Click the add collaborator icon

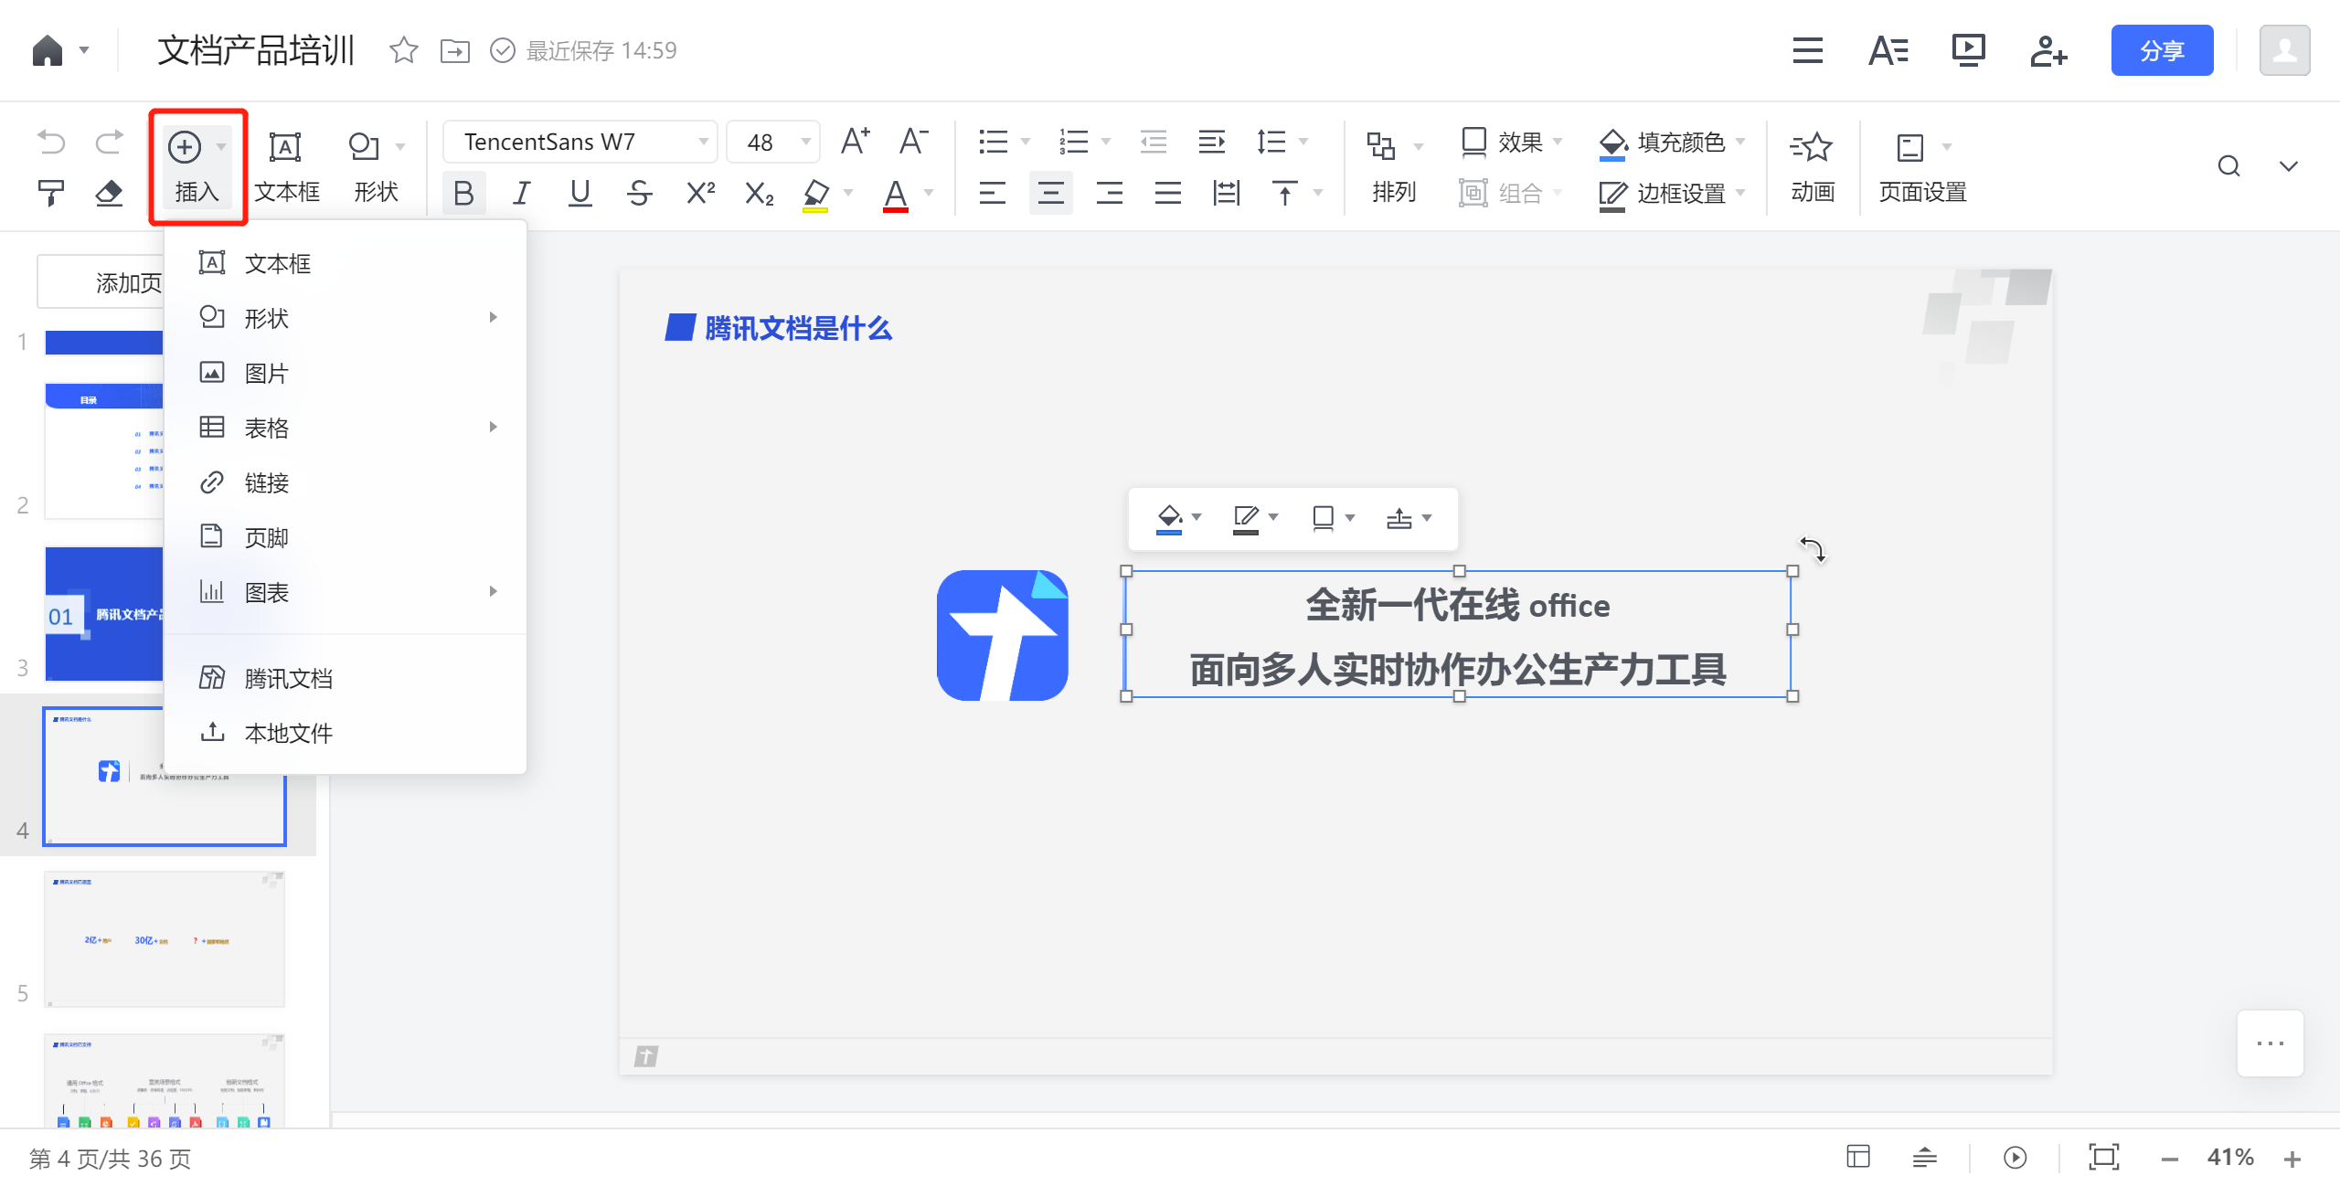(x=2048, y=50)
